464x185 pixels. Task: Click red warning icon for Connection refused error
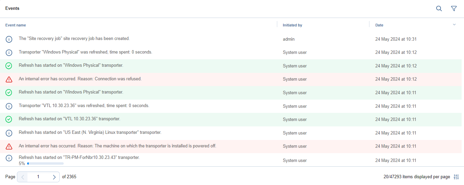pyautogui.click(x=9, y=79)
